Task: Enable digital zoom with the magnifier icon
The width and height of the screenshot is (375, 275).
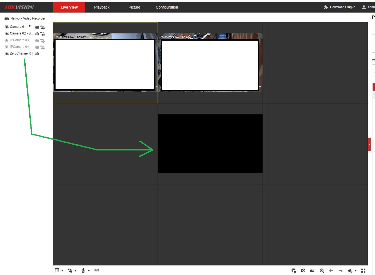Action: click(x=322, y=270)
